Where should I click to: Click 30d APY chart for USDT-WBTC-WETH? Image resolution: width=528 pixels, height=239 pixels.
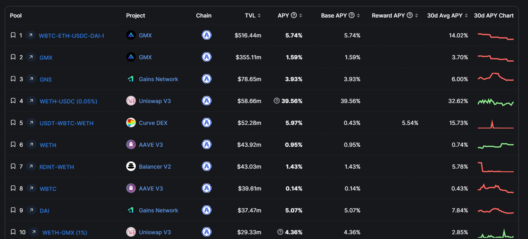pyautogui.click(x=496, y=124)
